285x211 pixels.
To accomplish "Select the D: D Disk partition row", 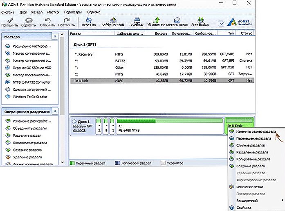I will coord(162,80).
